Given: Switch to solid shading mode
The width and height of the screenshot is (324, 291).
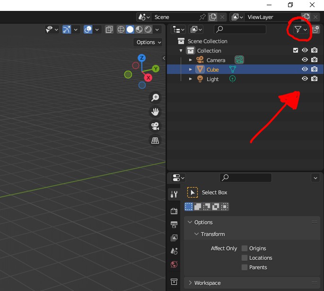Looking at the screenshot, I should tap(130, 29).
